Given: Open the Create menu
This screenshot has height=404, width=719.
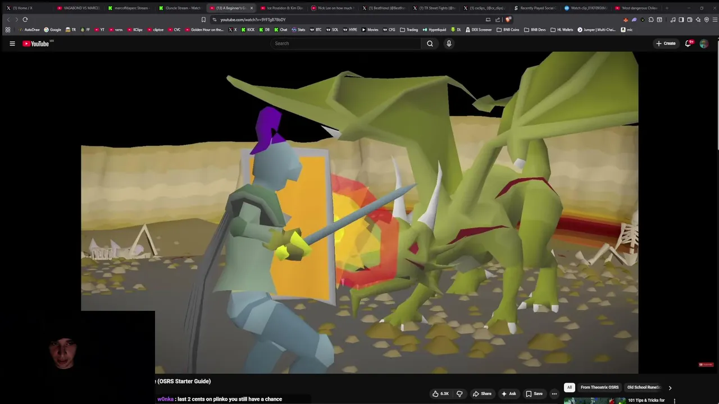Looking at the screenshot, I should pos(666,43).
